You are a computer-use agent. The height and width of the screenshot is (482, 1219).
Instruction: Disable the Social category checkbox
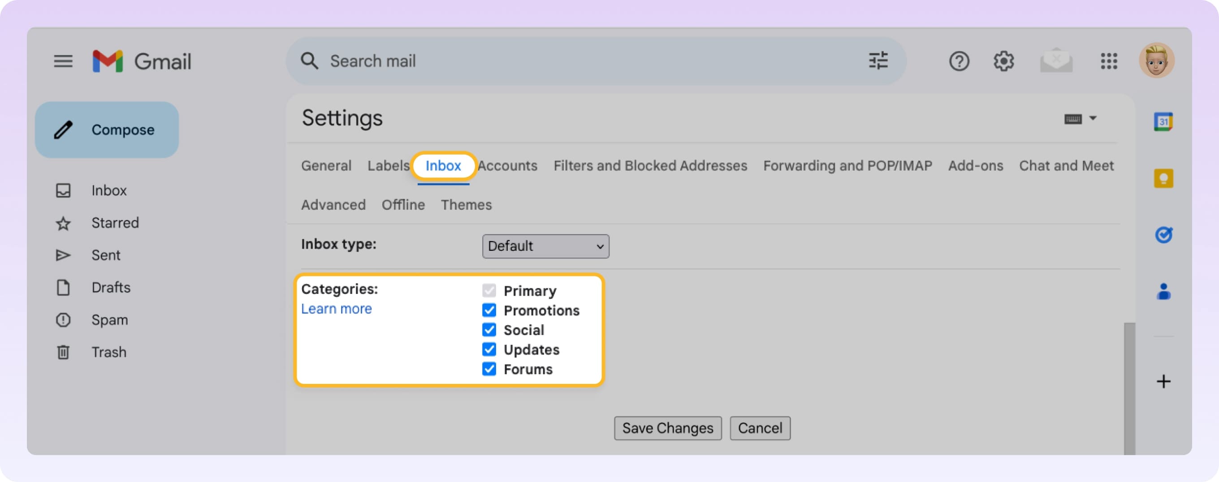[489, 330]
